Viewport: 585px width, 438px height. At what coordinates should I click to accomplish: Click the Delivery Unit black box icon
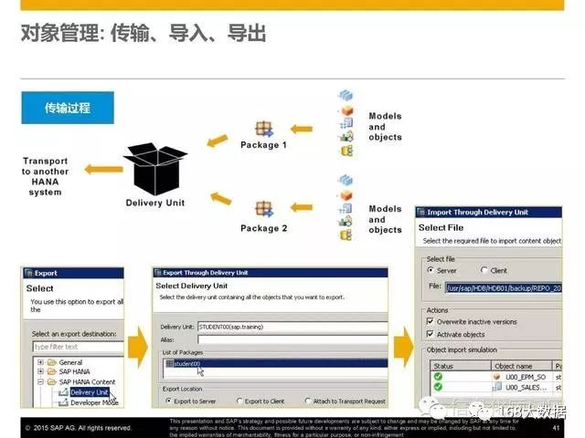point(155,169)
